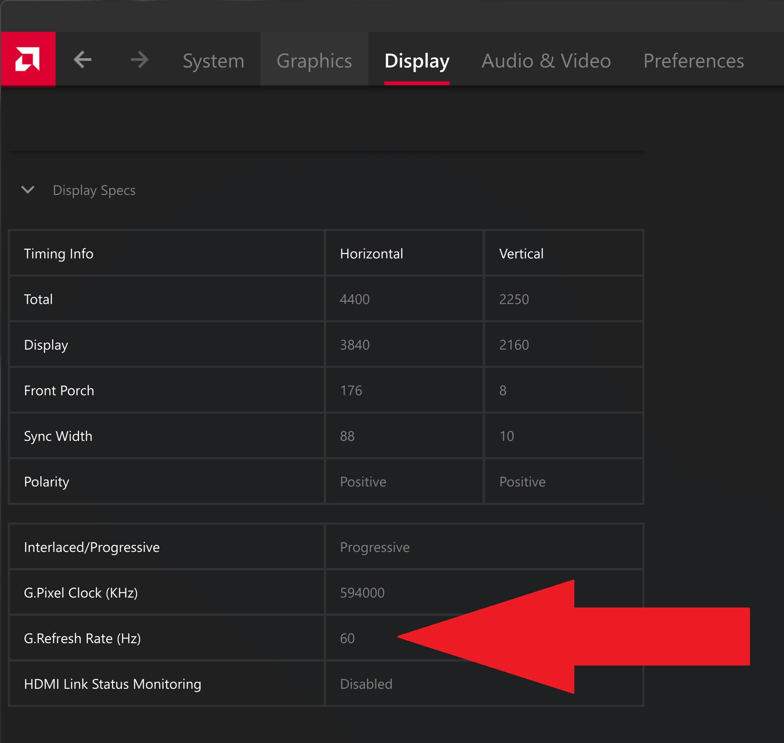Click the AMD logo home icon
Screen dimensions: 784x743
pos(28,59)
